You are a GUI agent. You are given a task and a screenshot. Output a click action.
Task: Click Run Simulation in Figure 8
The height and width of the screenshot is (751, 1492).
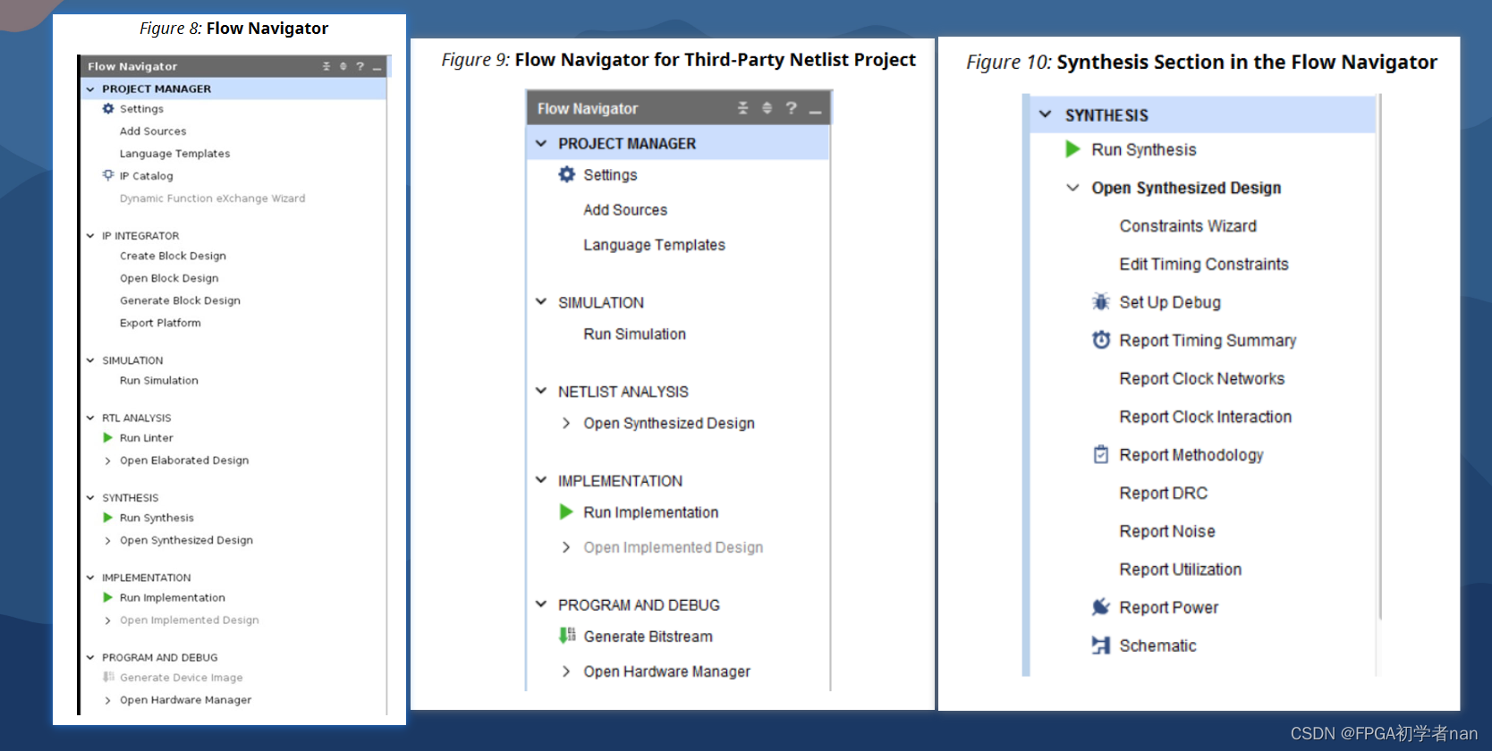159,380
